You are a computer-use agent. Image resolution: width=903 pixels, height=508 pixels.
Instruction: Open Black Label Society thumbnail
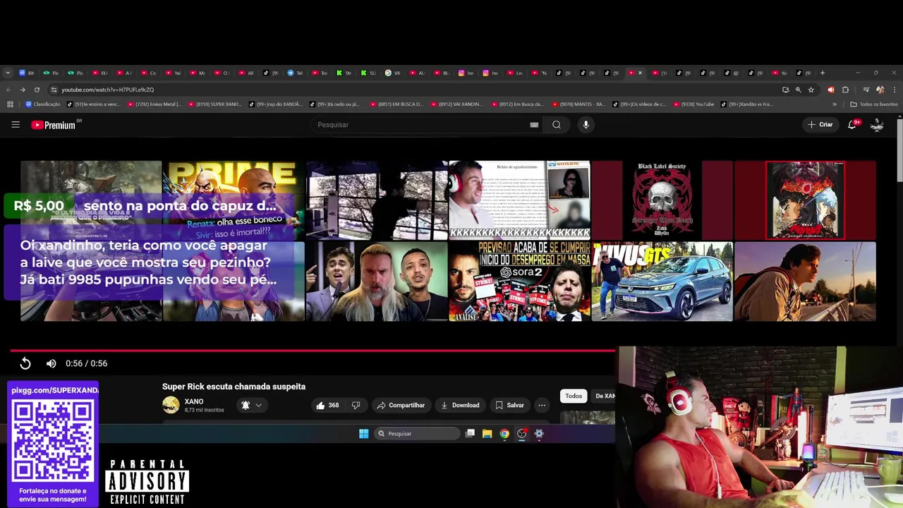[662, 200]
